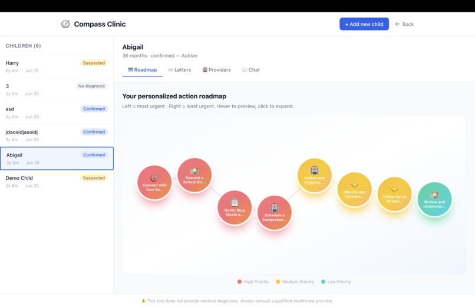Screen dimensions: 475x308
Task: Click the map icon on Roadmap tab
Action: (130, 70)
